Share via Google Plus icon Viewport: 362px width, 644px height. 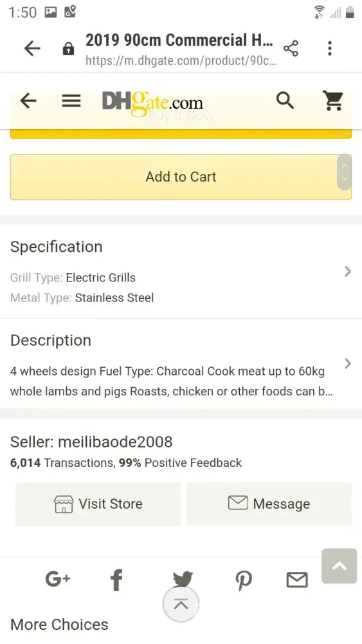(x=57, y=579)
